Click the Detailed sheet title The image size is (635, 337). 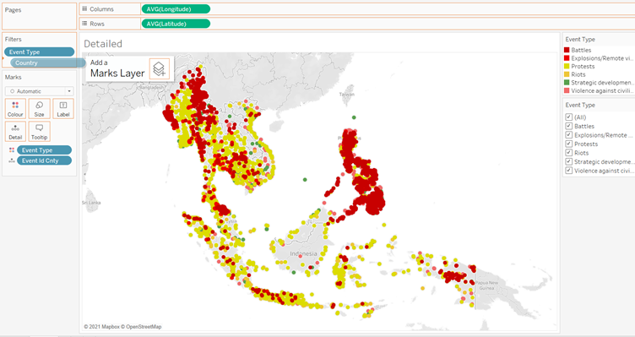click(103, 44)
